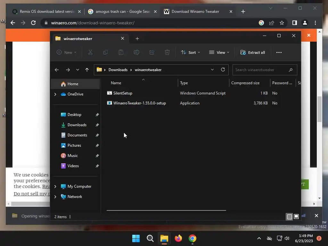Viewport: 328px width, 246px height.
Task: Click Extract all button
Action: point(253,52)
